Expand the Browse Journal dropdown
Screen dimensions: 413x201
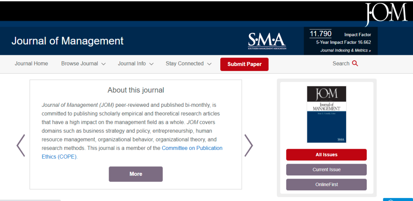83,64
